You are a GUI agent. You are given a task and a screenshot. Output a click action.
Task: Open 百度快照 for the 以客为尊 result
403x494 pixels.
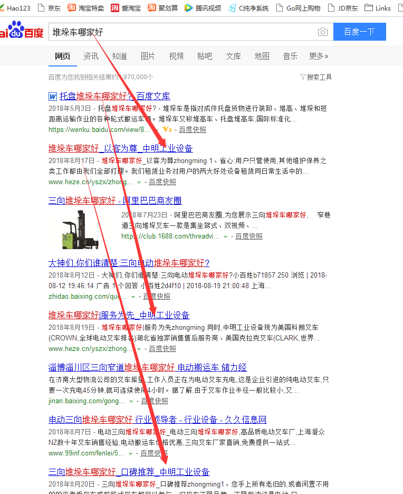pos(162,182)
